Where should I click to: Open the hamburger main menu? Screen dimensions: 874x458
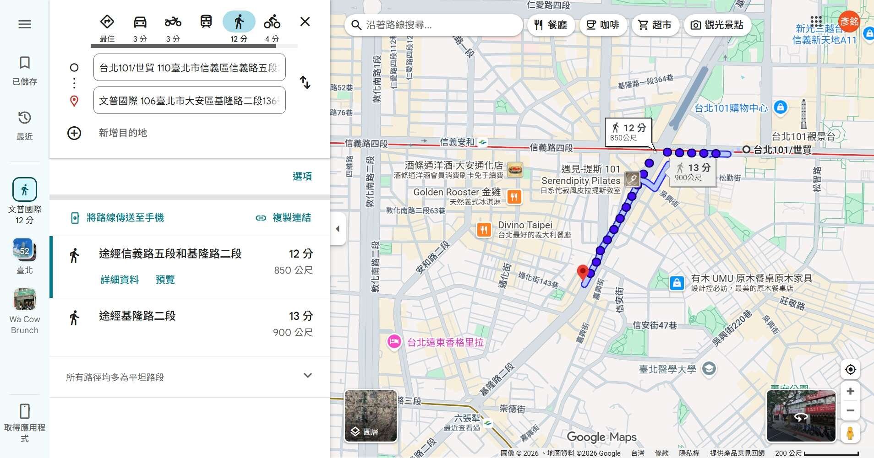(25, 24)
